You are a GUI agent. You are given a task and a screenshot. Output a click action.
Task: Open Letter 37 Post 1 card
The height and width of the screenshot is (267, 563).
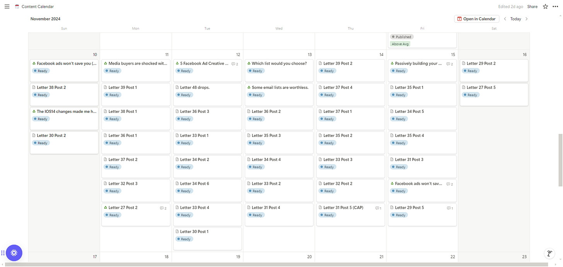(351, 119)
